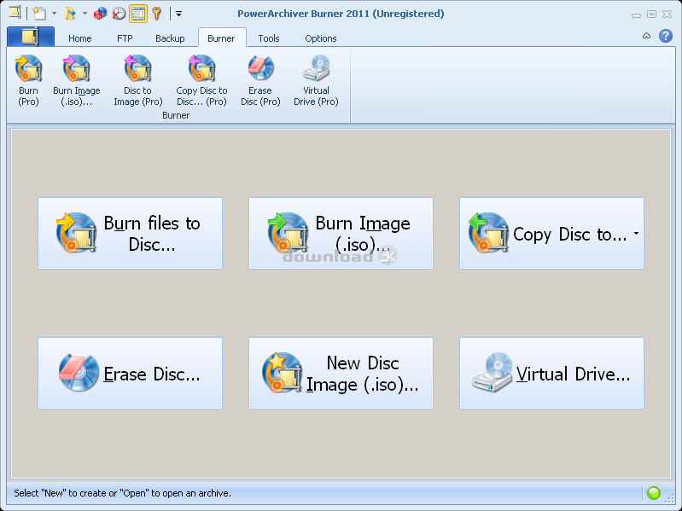Go to the Options tab

pyautogui.click(x=321, y=38)
